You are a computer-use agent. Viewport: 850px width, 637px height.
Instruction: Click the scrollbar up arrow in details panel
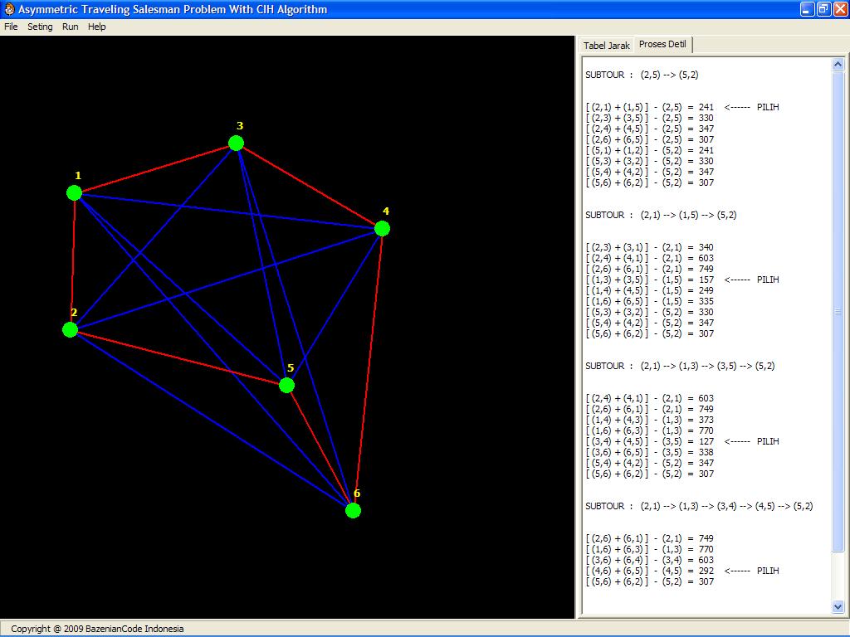838,65
